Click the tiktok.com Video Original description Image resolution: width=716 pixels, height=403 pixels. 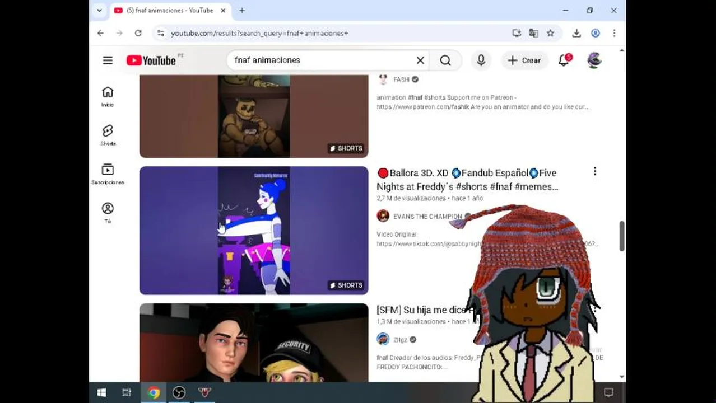pos(487,239)
